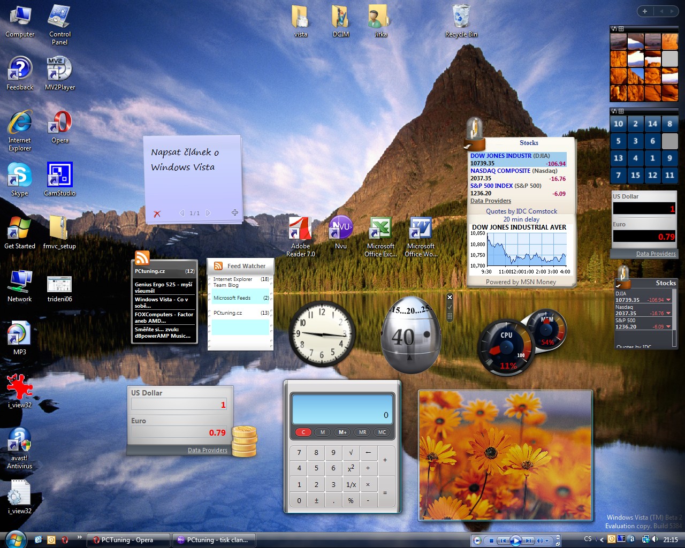This screenshot has width=685, height=548.
Task: Open Windows Vista - Co v sobě headline
Action: (x=164, y=302)
